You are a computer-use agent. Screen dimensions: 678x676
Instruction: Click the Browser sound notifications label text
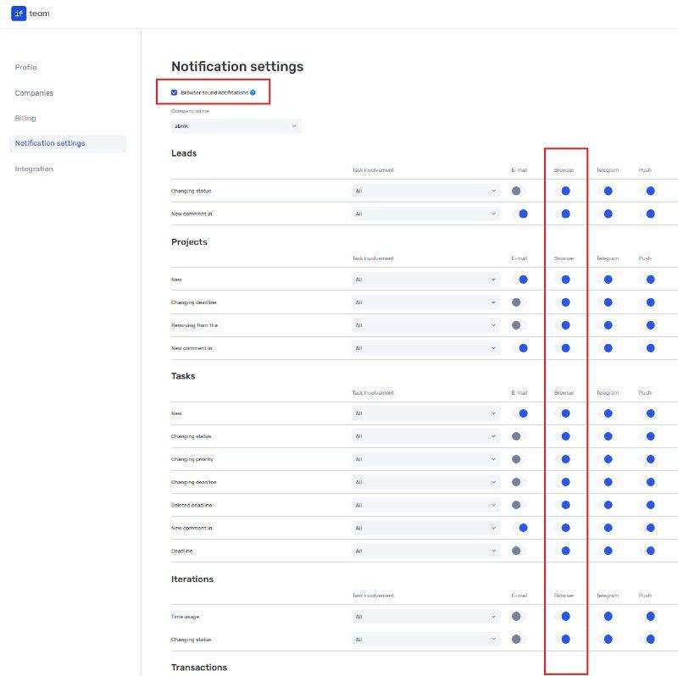[214, 92]
